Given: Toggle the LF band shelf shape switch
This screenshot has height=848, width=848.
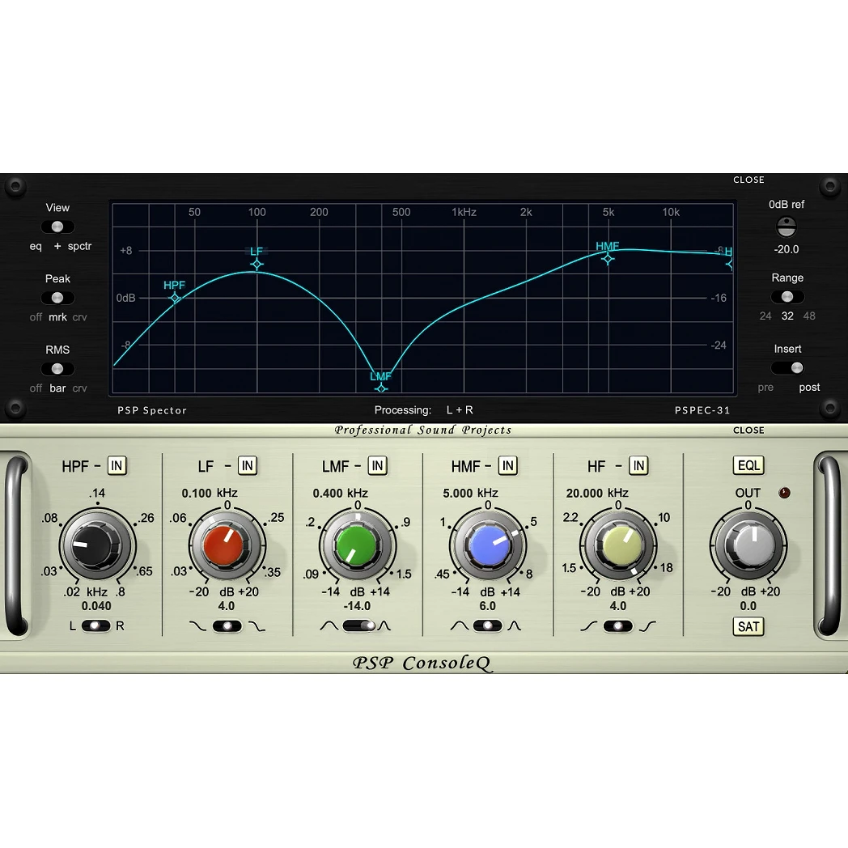Looking at the screenshot, I should click(x=227, y=625).
